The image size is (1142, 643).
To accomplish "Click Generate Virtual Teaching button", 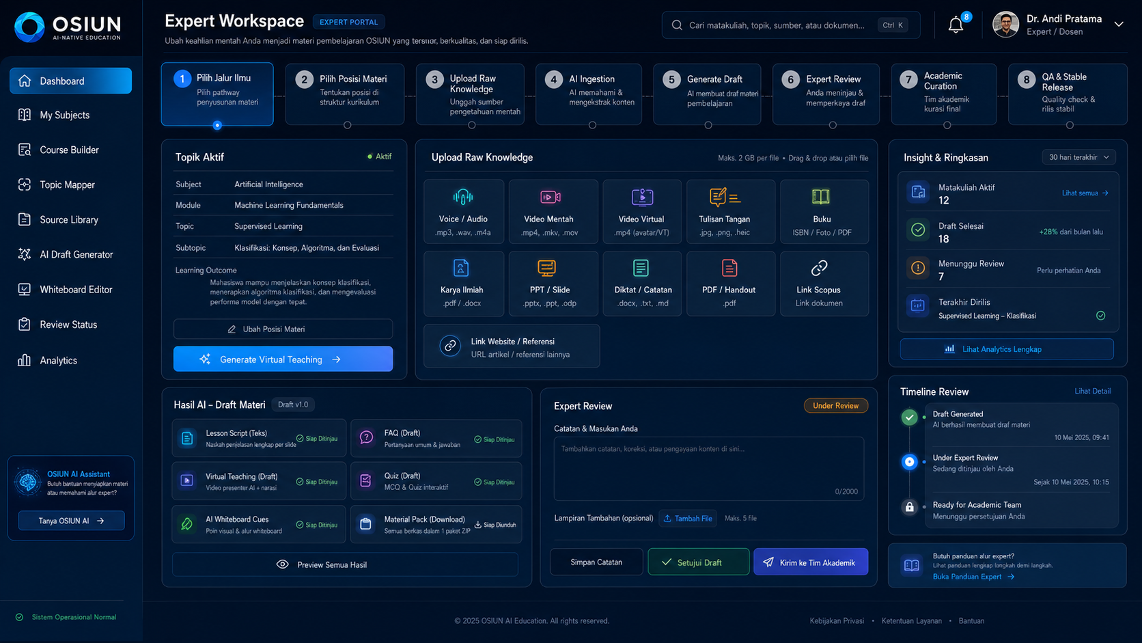I will pyautogui.click(x=283, y=359).
